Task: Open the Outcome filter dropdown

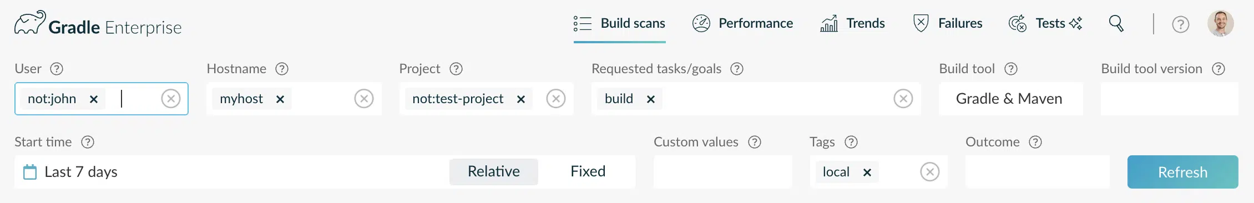Action: click(x=1037, y=172)
